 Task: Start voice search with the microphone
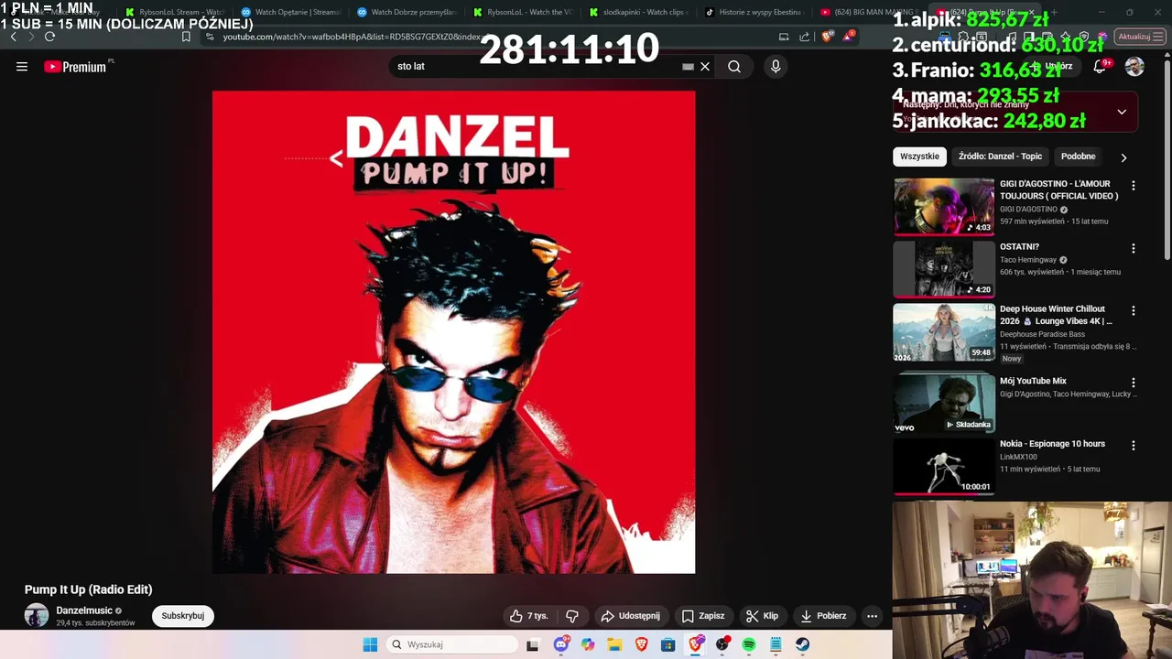pyautogui.click(x=776, y=67)
